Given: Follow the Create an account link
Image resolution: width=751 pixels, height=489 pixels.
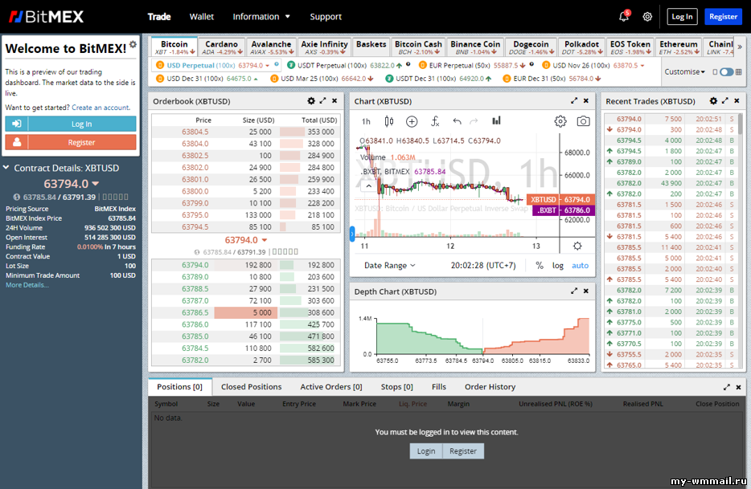Looking at the screenshot, I should tap(100, 108).
